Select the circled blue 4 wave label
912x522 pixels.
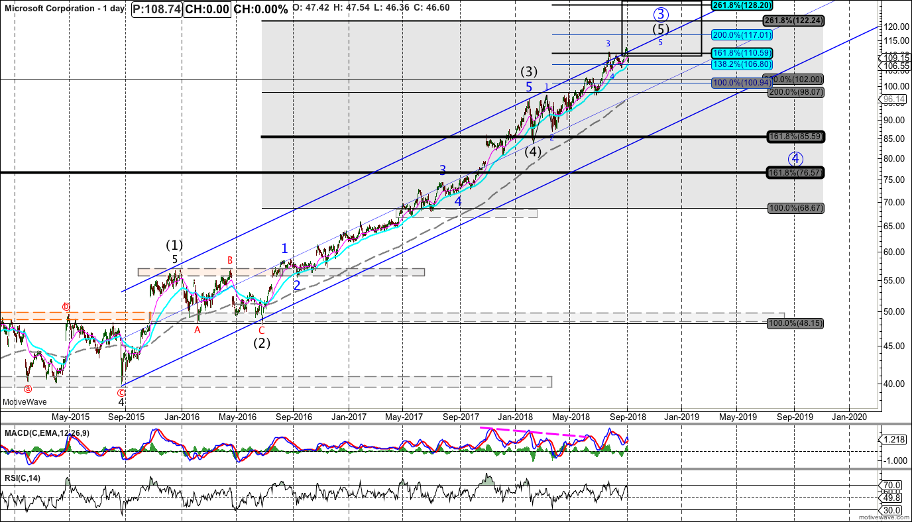click(x=795, y=159)
